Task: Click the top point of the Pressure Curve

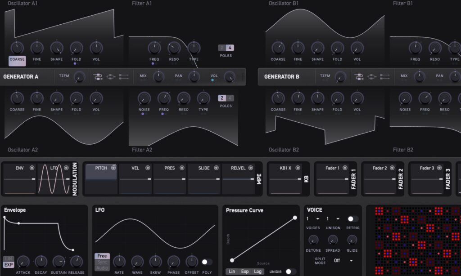Action: click(x=295, y=218)
